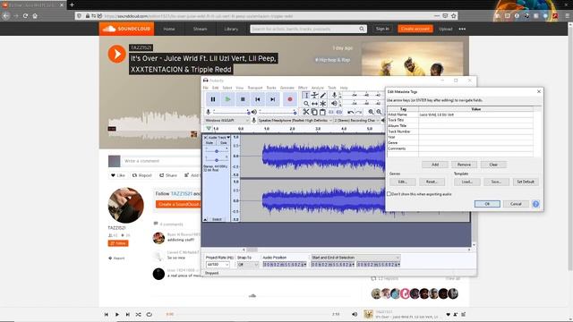The width and height of the screenshot is (573, 322).
Task: Click the Clear button in metadata dialog
Action: tap(493, 165)
